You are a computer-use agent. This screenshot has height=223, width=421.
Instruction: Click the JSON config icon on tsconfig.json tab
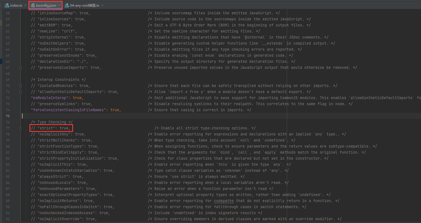click(x=33, y=5)
